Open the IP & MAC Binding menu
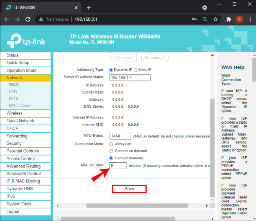This screenshot has width=256, height=221. (x=26, y=181)
